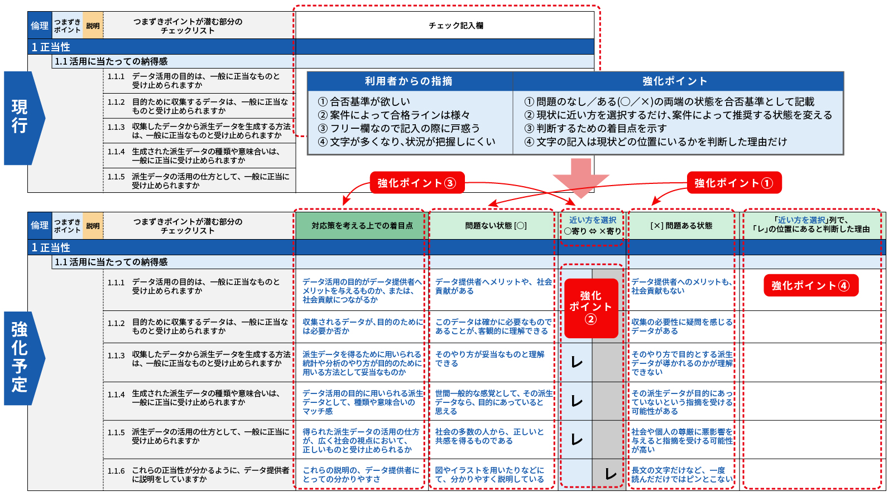The width and height of the screenshot is (893, 496).
Task: Select the red 強化ポイント④ badge
Action: (x=811, y=286)
